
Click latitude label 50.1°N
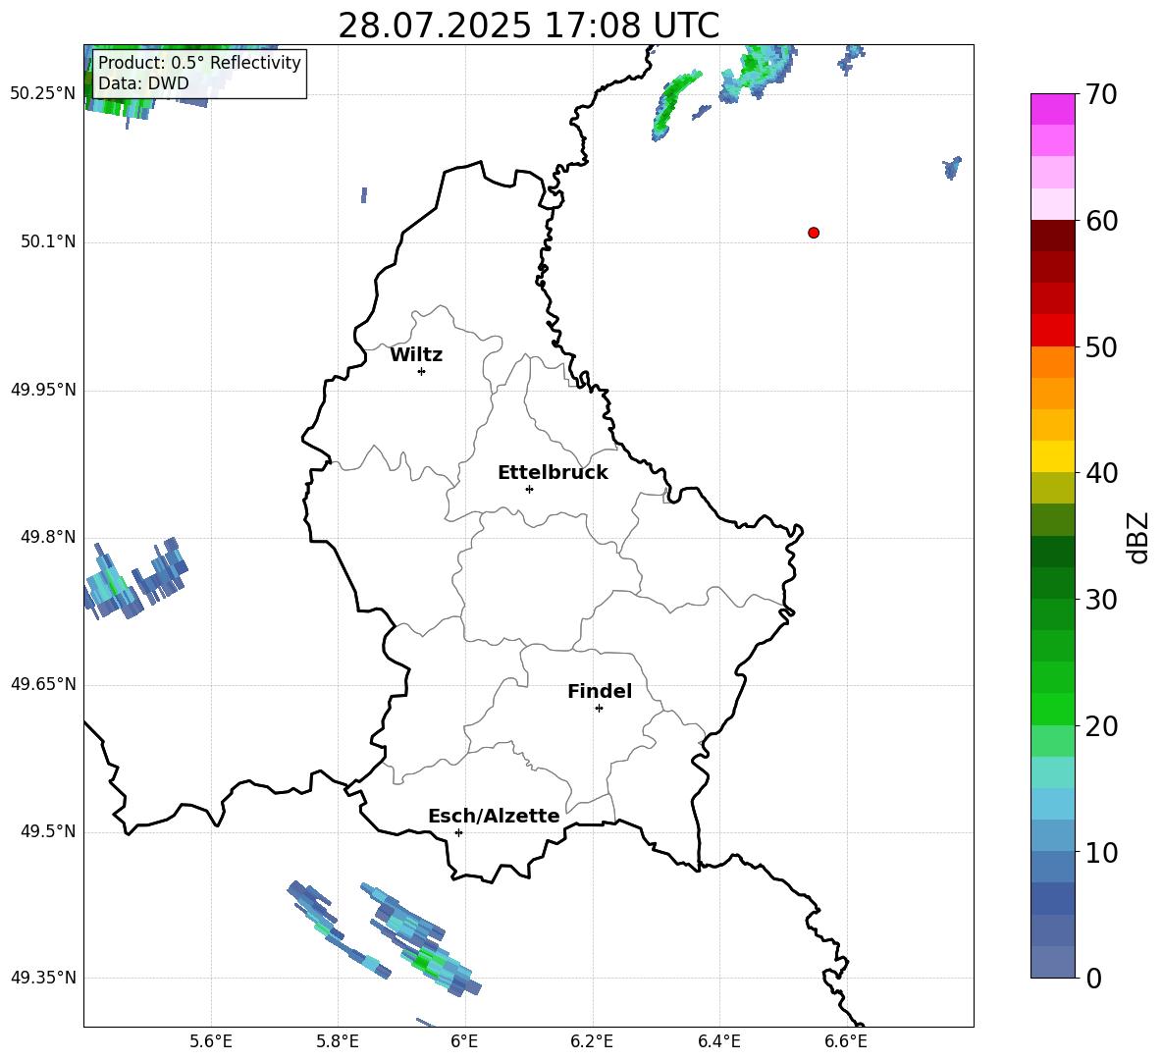click(x=48, y=241)
